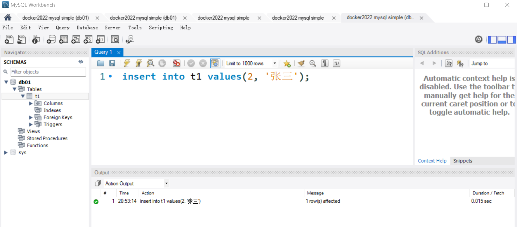Image resolution: width=517 pixels, height=227 pixels.
Task: Refresh the schemas list
Action: [x=81, y=62]
